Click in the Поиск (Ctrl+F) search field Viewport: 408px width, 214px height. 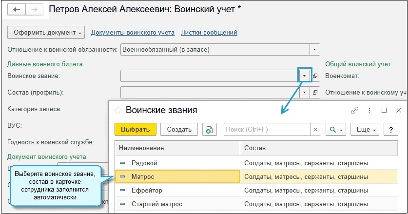point(267,129)
